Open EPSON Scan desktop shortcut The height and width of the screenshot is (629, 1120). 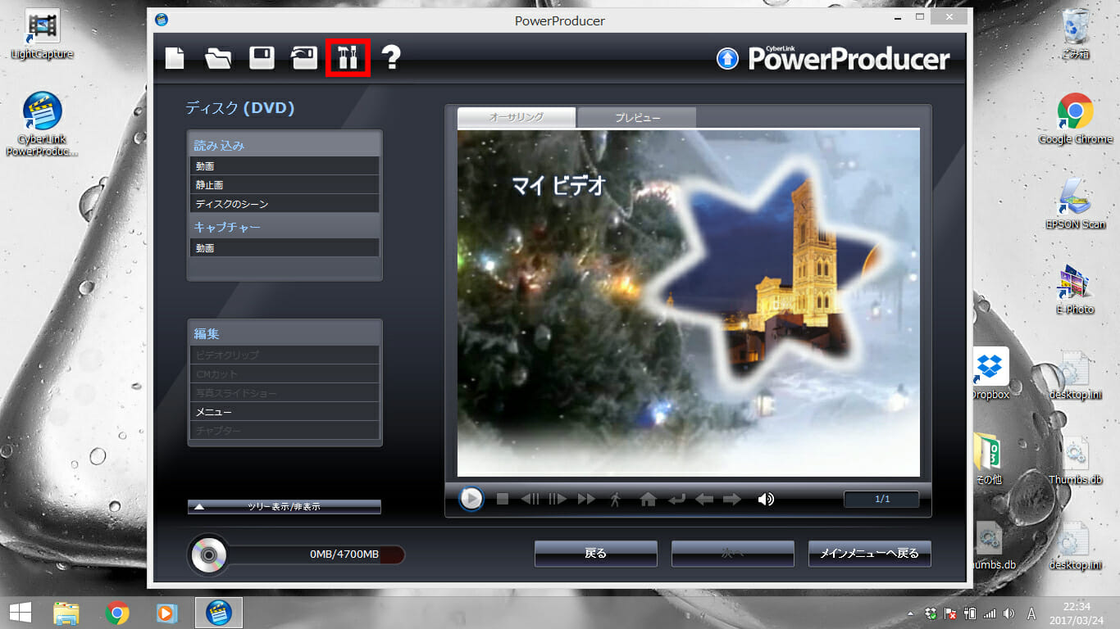[x=1075, y=205]
